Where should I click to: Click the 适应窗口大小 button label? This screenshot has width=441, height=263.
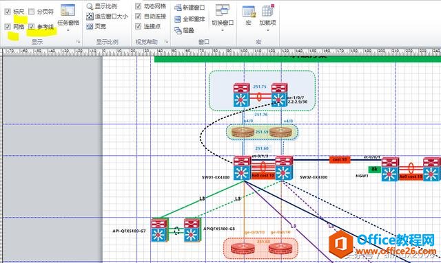(x=111, y=16)
